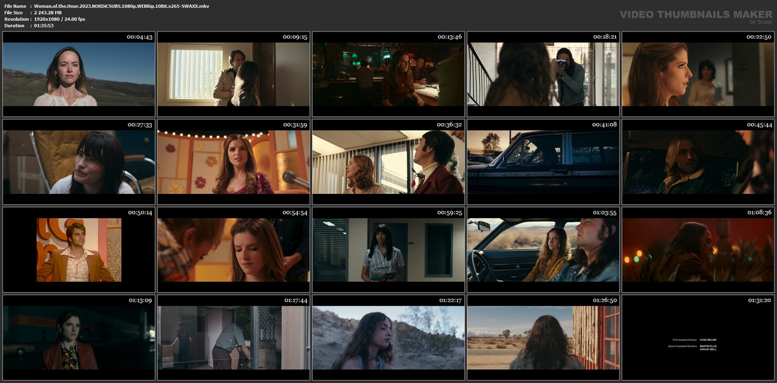Open the frame stamped 01:22:17
This screenshot has height=383, width=777.
click(x=388, y=338)
